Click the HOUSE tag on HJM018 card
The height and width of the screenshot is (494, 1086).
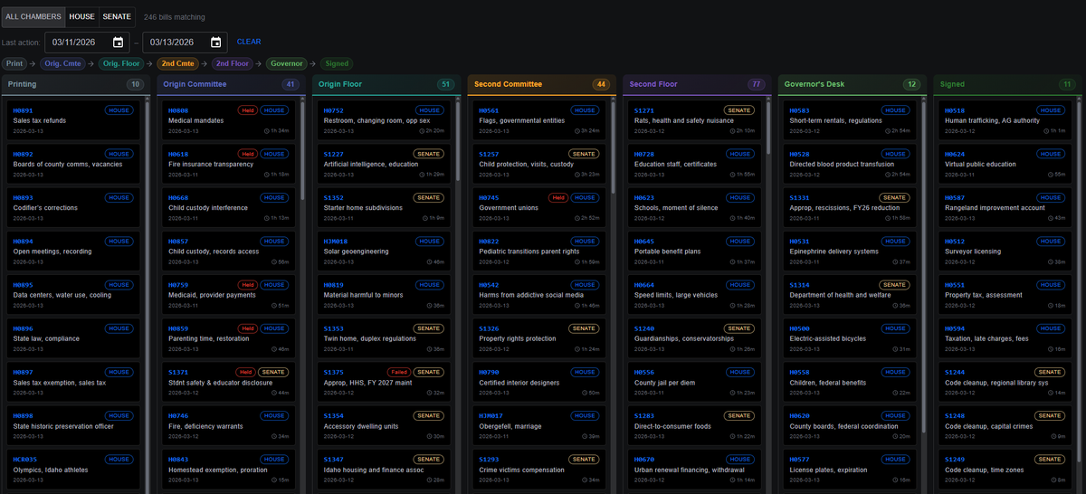(431, 241)
